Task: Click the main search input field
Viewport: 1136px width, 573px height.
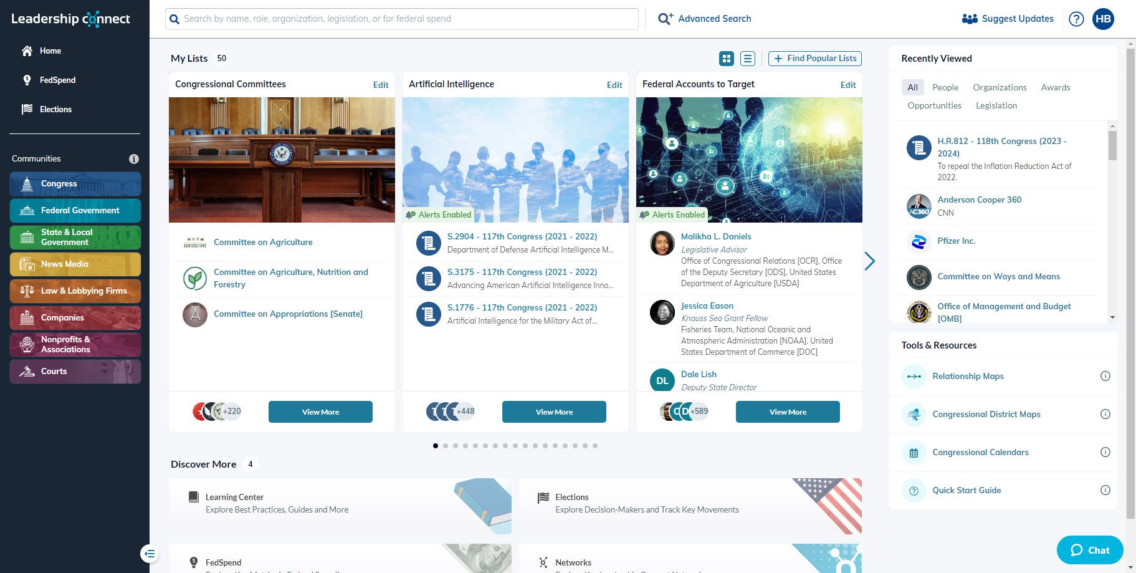Action: click(402, 19)
